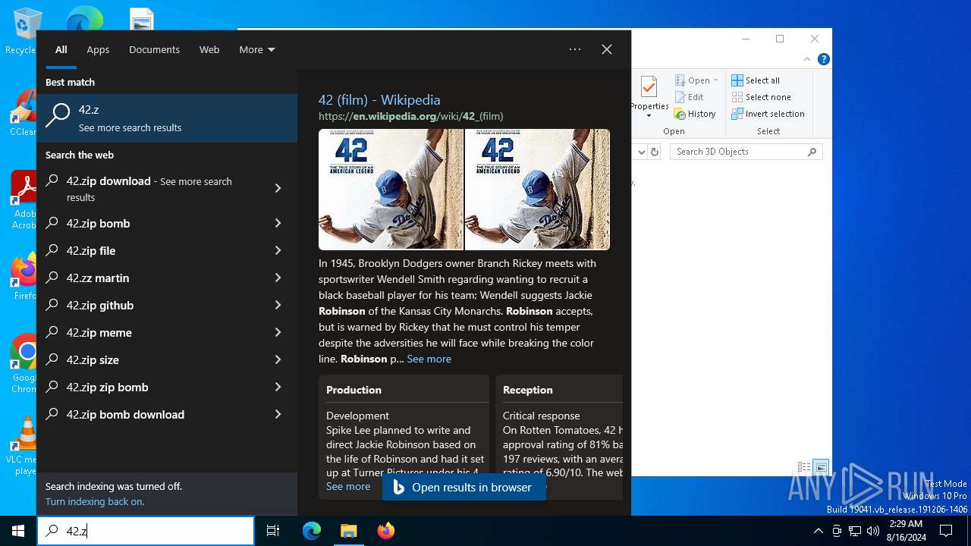Close the Windows search panel

pos(607,49)
